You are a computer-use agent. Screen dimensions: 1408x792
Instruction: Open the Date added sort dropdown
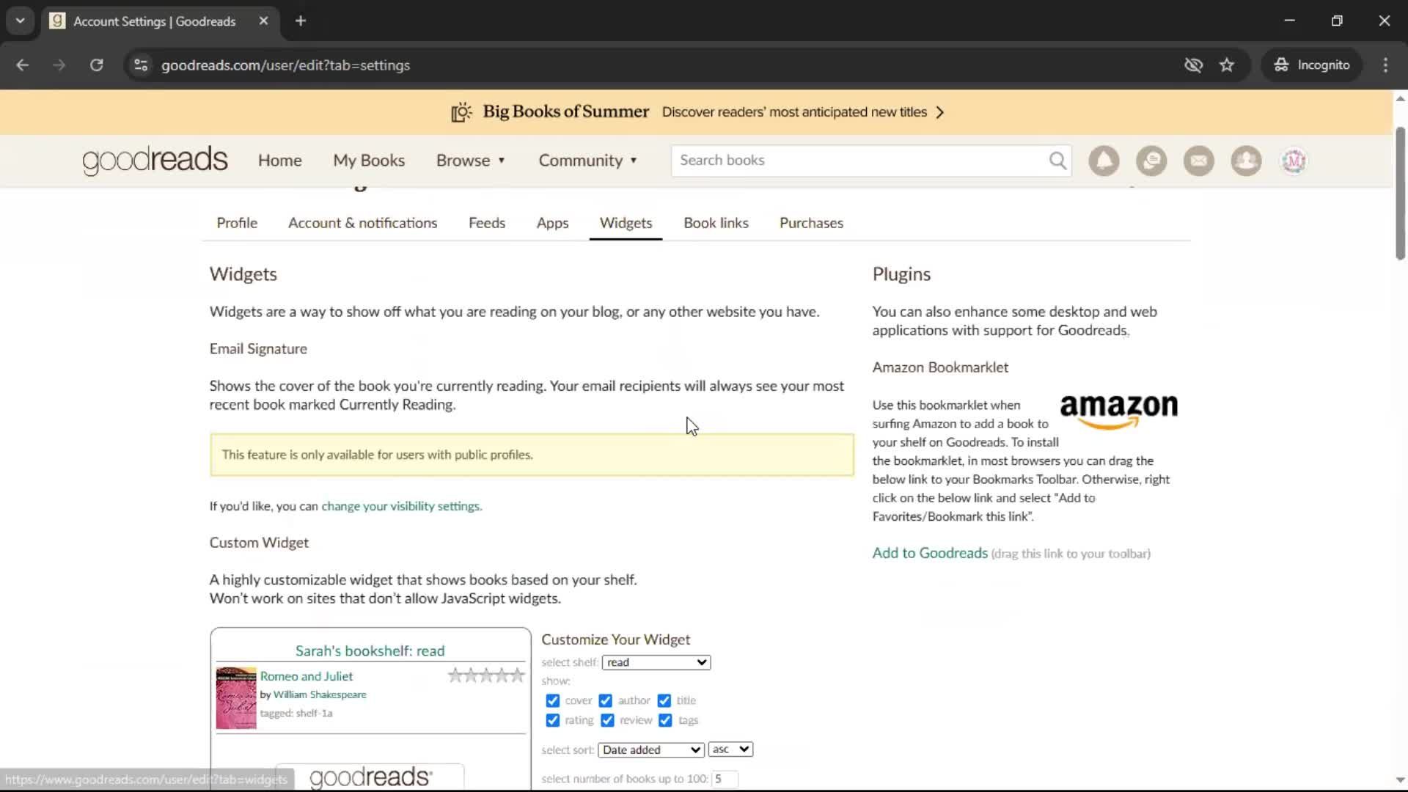coord(651,749)
